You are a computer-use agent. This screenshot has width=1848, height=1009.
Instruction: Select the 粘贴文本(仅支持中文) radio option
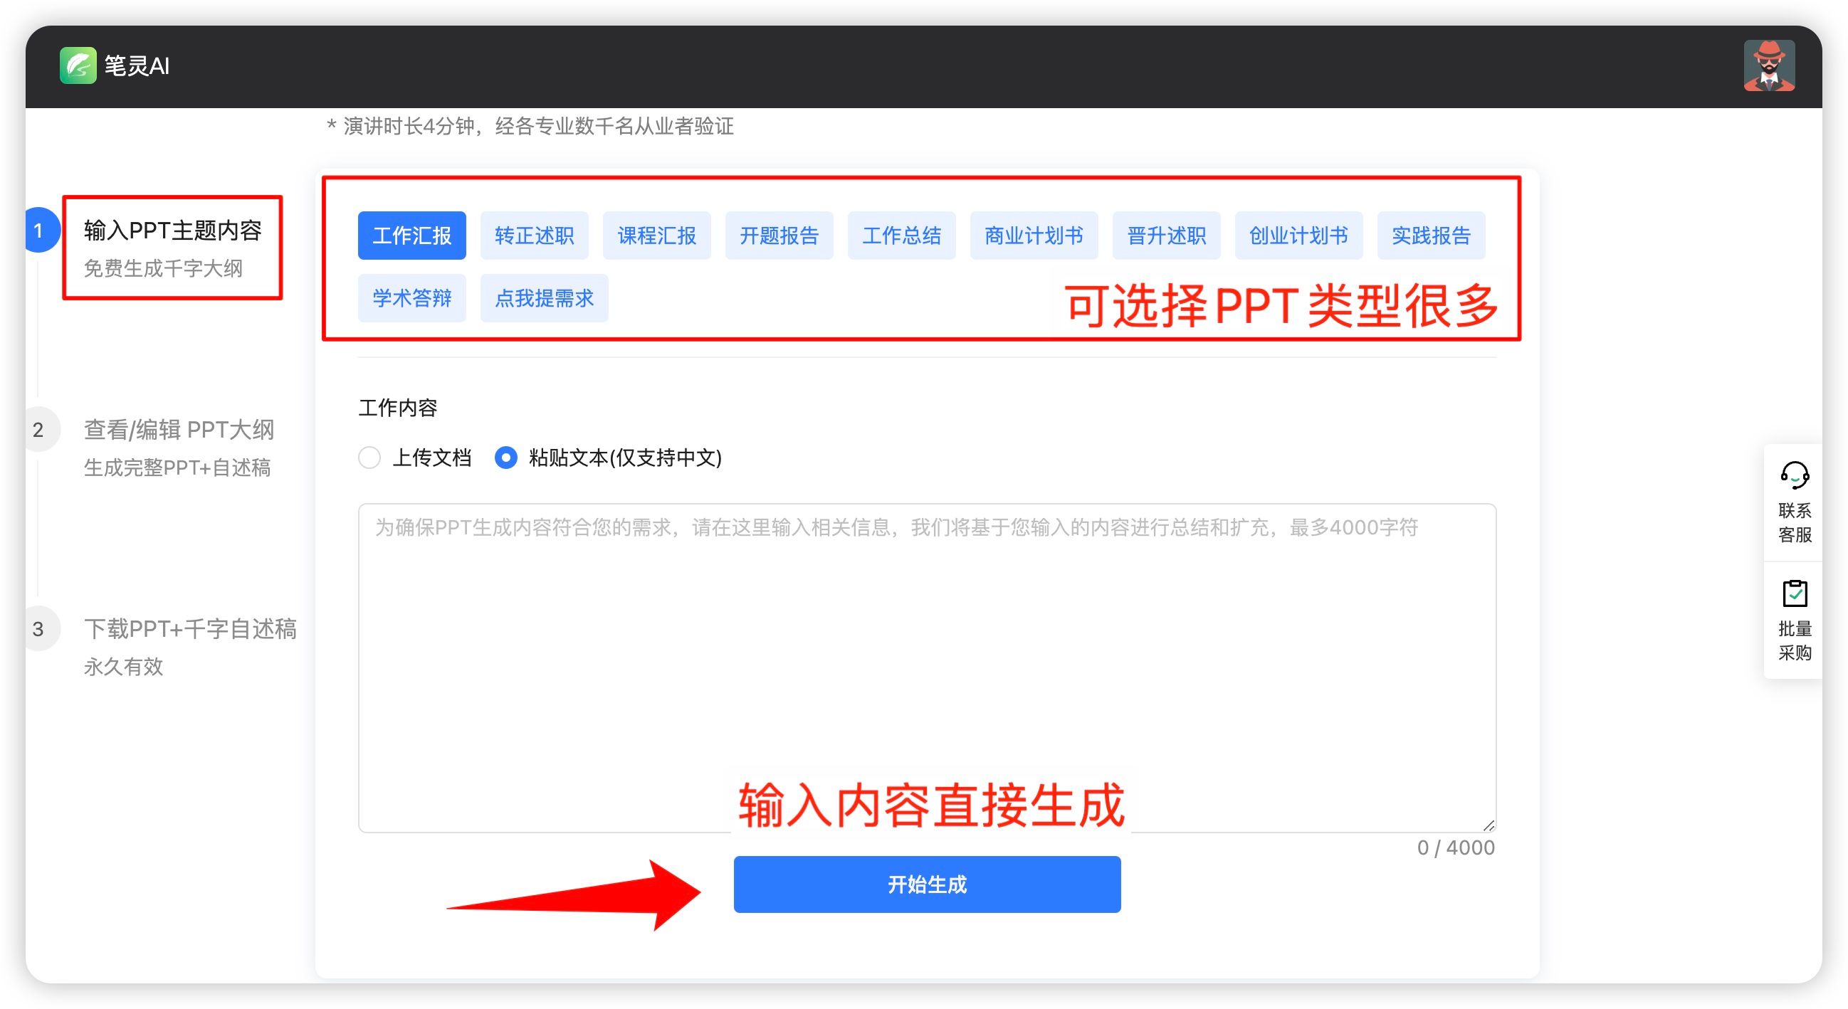click(505, 458)
